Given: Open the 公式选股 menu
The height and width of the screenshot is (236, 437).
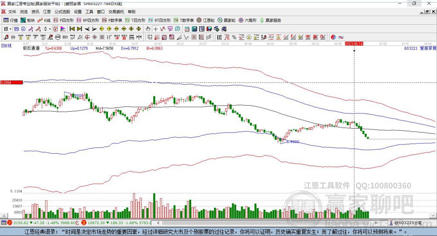Looking at the screenshot, I should coord(62,12).
